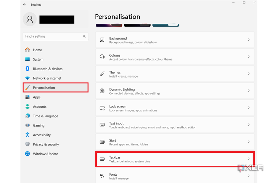Image resolution: width=274 pixels, height=183 pixels.
Task: Open Taskbar settings via its chevron
Action: click(249, 159)
